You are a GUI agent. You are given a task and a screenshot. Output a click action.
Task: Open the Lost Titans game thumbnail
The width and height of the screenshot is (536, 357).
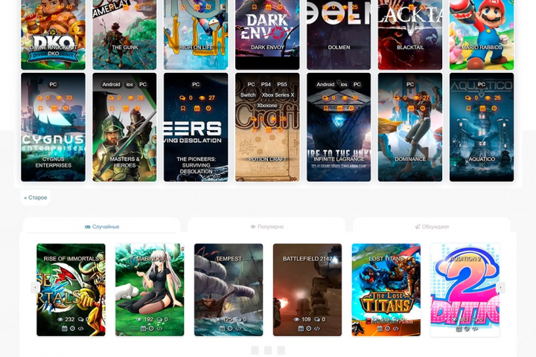(x=386, y=290)
